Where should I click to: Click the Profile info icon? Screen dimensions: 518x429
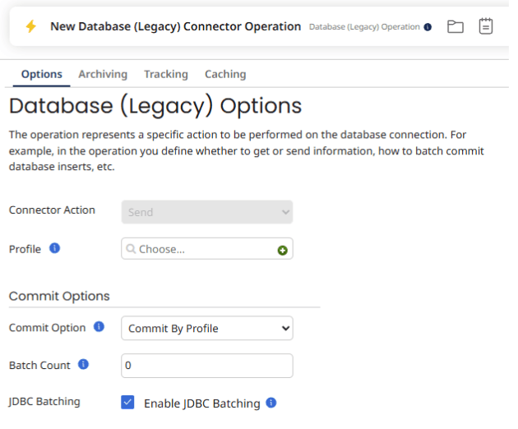tap(55, 247)
